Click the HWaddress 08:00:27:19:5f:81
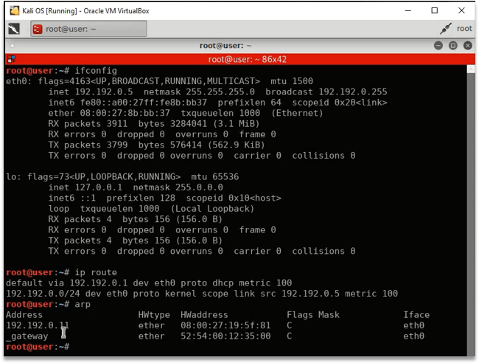Screen dimensions: 479x363 tap(225, 325)
